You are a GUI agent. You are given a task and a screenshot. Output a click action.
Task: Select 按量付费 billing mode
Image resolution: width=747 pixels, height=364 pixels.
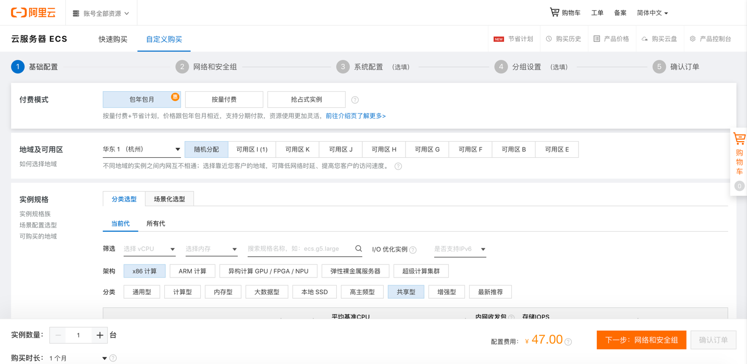[x=224, y=99]
